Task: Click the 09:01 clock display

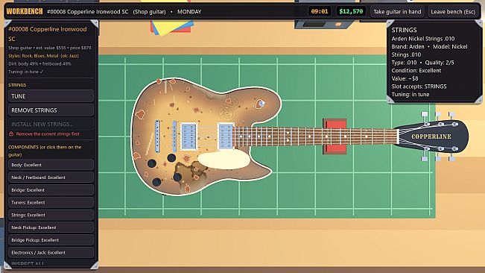Action: pyautogui.click(x=320, y=11)
